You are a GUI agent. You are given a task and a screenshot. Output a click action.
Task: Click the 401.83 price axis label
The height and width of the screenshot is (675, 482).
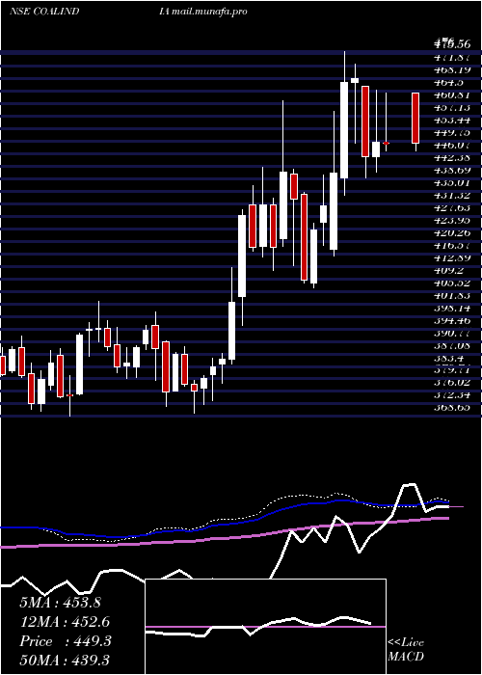pos(452,295)
